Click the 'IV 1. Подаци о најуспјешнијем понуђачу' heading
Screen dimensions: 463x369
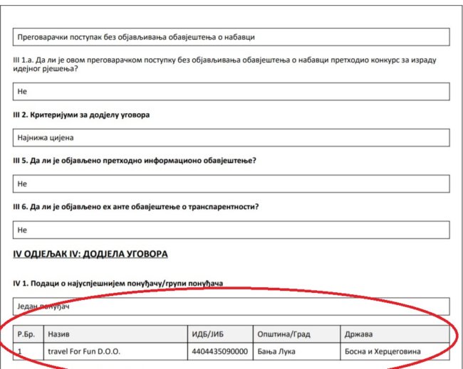pyautogui.click(x=118, y=283)
